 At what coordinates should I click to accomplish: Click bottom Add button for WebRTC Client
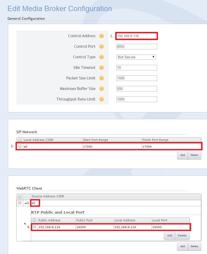coord(182,246)
